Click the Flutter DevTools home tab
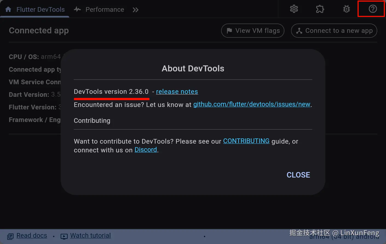 point(35,10)
